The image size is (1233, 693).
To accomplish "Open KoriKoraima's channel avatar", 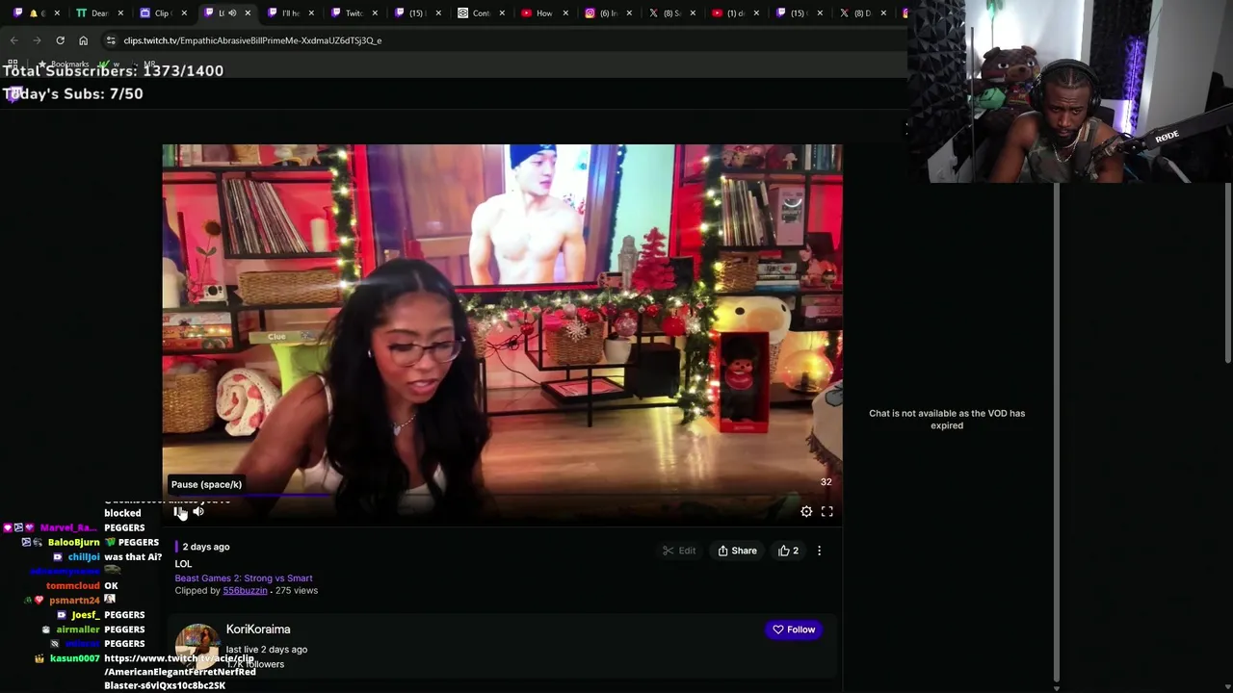I will point(197,646).
